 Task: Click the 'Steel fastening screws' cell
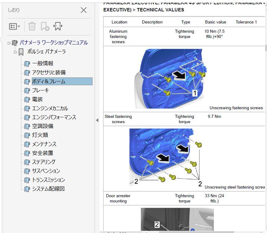(x=118, y=119)
